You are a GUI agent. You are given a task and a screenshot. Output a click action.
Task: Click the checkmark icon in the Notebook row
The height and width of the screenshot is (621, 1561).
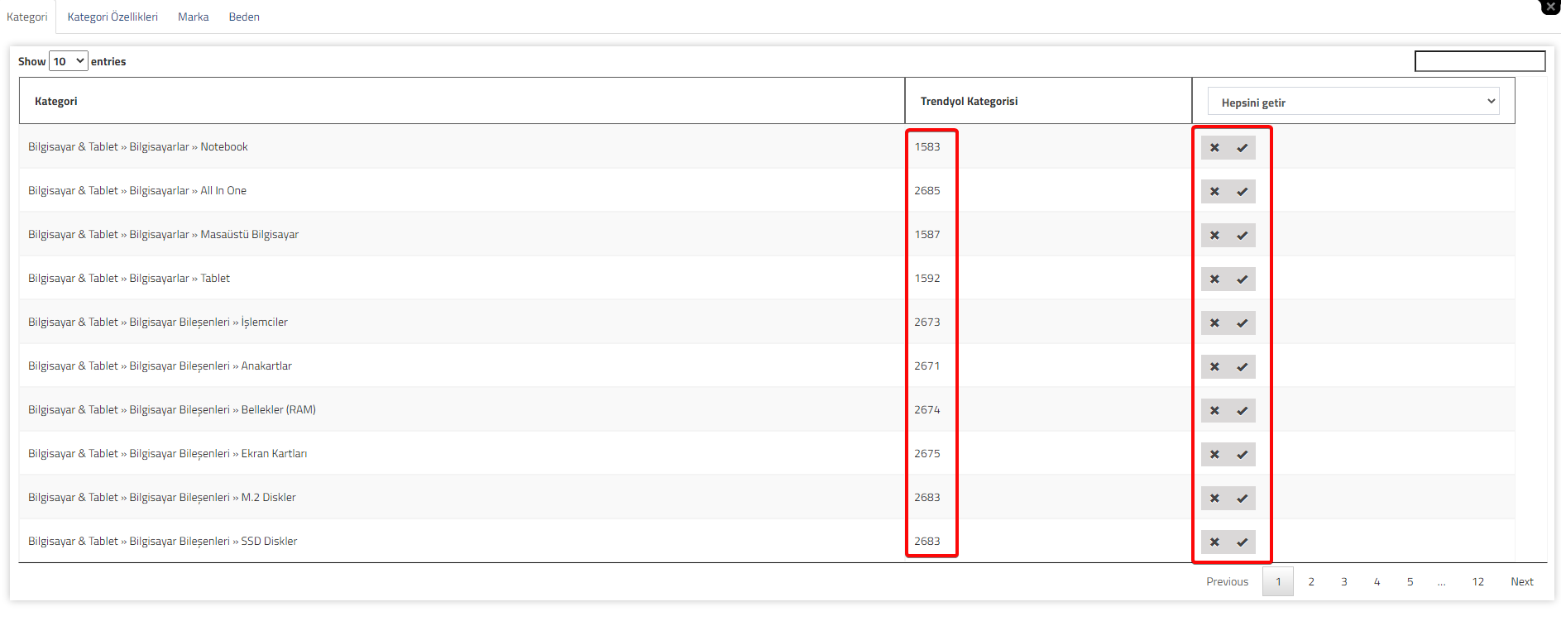[1242, 148]
